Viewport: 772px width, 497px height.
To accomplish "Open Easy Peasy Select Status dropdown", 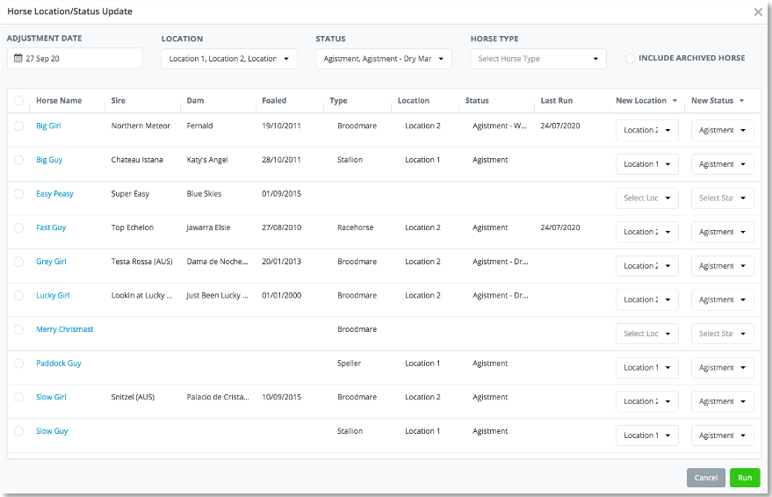I will pyautogui.click(x=722, y=198).
